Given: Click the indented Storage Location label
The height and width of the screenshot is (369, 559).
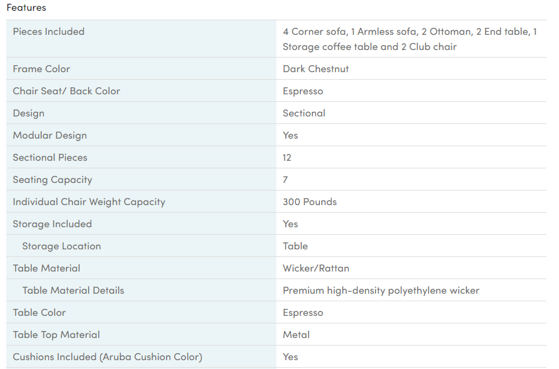Looking at the screenshot, I should (61, 246).
